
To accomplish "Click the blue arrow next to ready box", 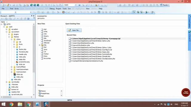I will coord(79,5).
